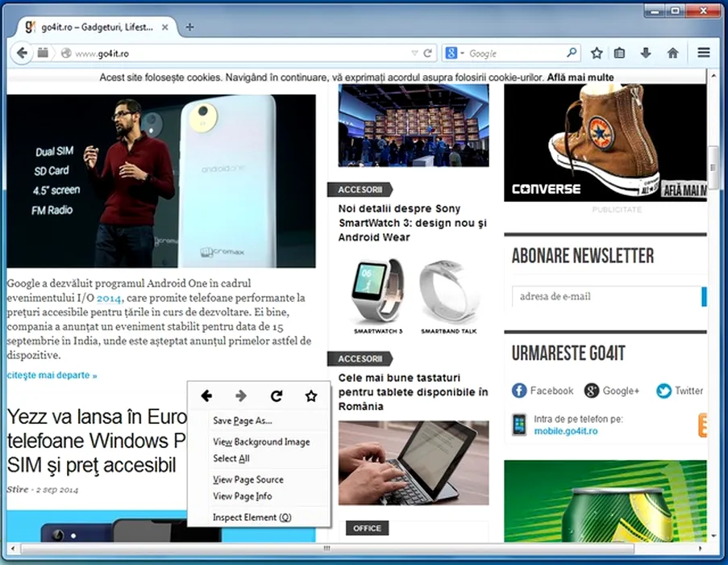728x565 pixels.
Task: Select View Page Source menu entry
Action: 248,479
